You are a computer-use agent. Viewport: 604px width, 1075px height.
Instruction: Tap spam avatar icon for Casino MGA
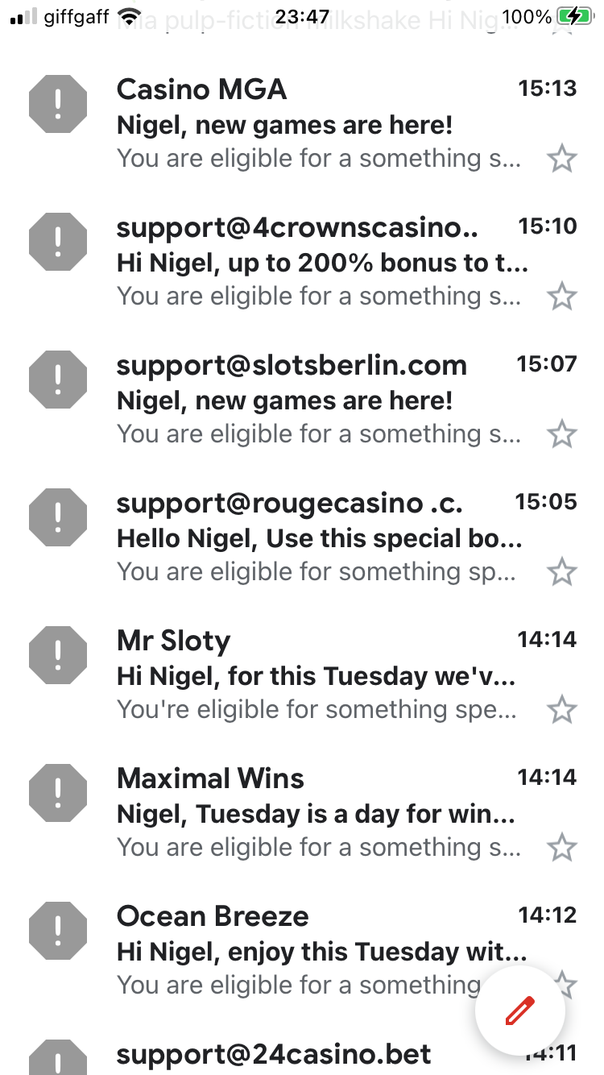pyautogui.click(x=57, y=104)
